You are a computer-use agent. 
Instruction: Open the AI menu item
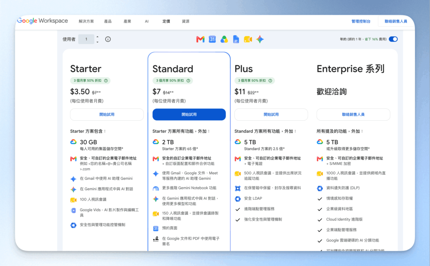coord(147,21)
